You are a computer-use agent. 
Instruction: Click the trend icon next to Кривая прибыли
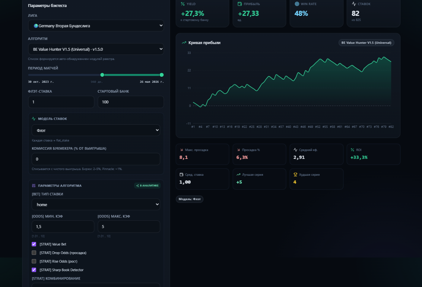click(184, 43)
